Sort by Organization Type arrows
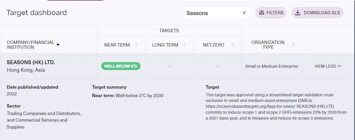 click(294, 45)
